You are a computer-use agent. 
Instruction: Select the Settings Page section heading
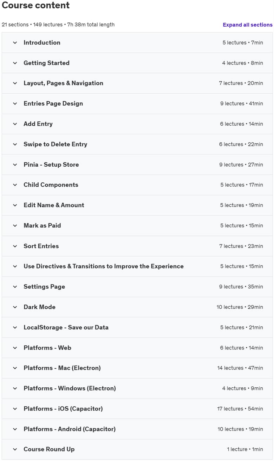click(x=44, y=287)
